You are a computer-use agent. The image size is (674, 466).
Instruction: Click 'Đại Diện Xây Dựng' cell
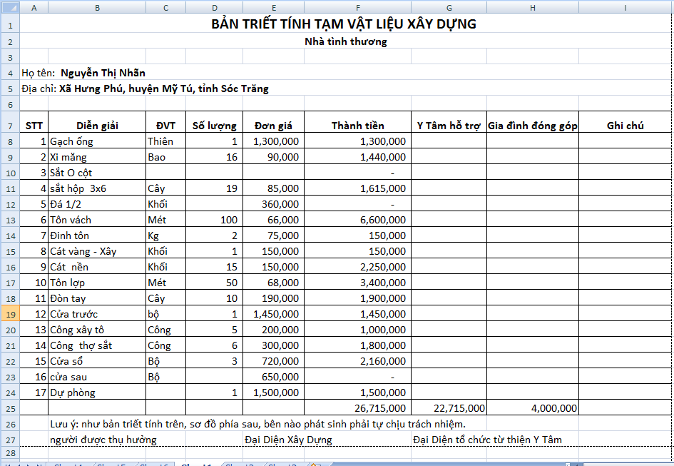tap(288, 440)
